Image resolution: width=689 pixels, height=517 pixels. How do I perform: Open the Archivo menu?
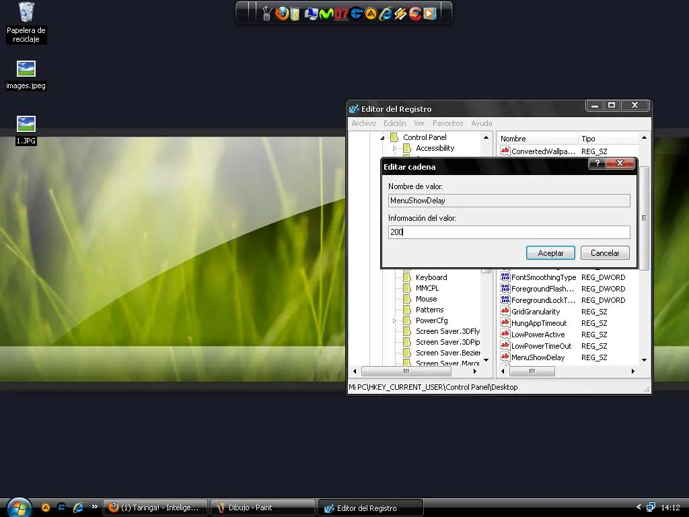[x=363, y=124]
